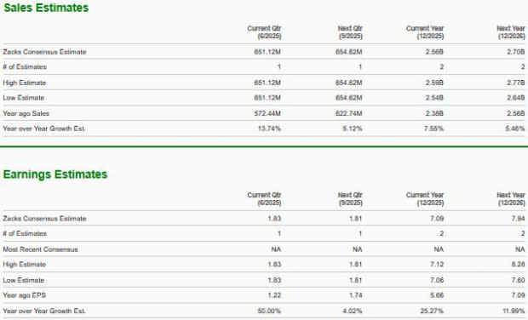
Task: Select Current Qtr (6/2025) header in Sales table
Action: [x=264, y=32]
